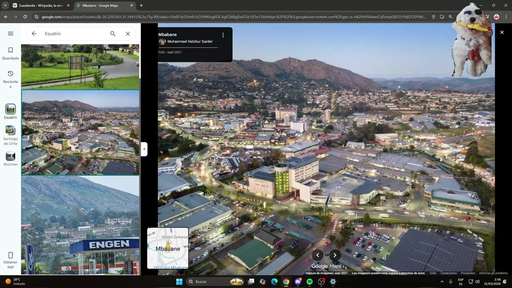This screenshot has width=512, height=288.
Task: Go back from Esuatini search results
Action: (x=34, y=34)
